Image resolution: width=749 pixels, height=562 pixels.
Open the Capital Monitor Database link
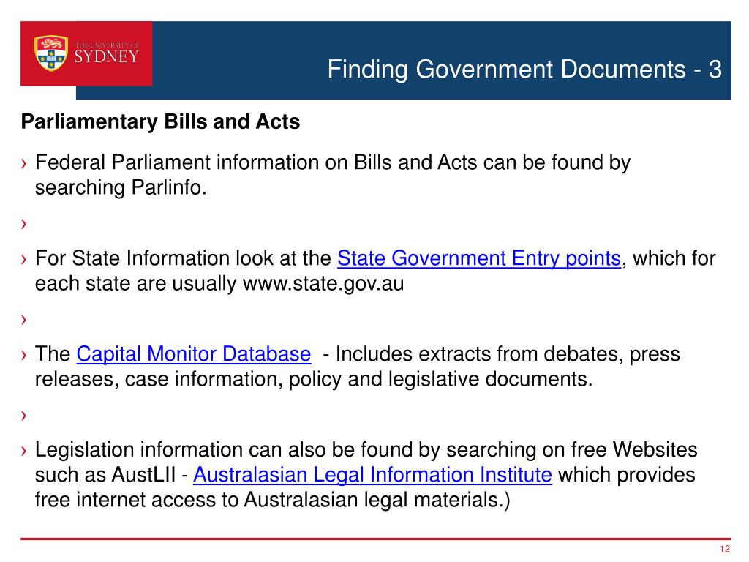[193, 354]
